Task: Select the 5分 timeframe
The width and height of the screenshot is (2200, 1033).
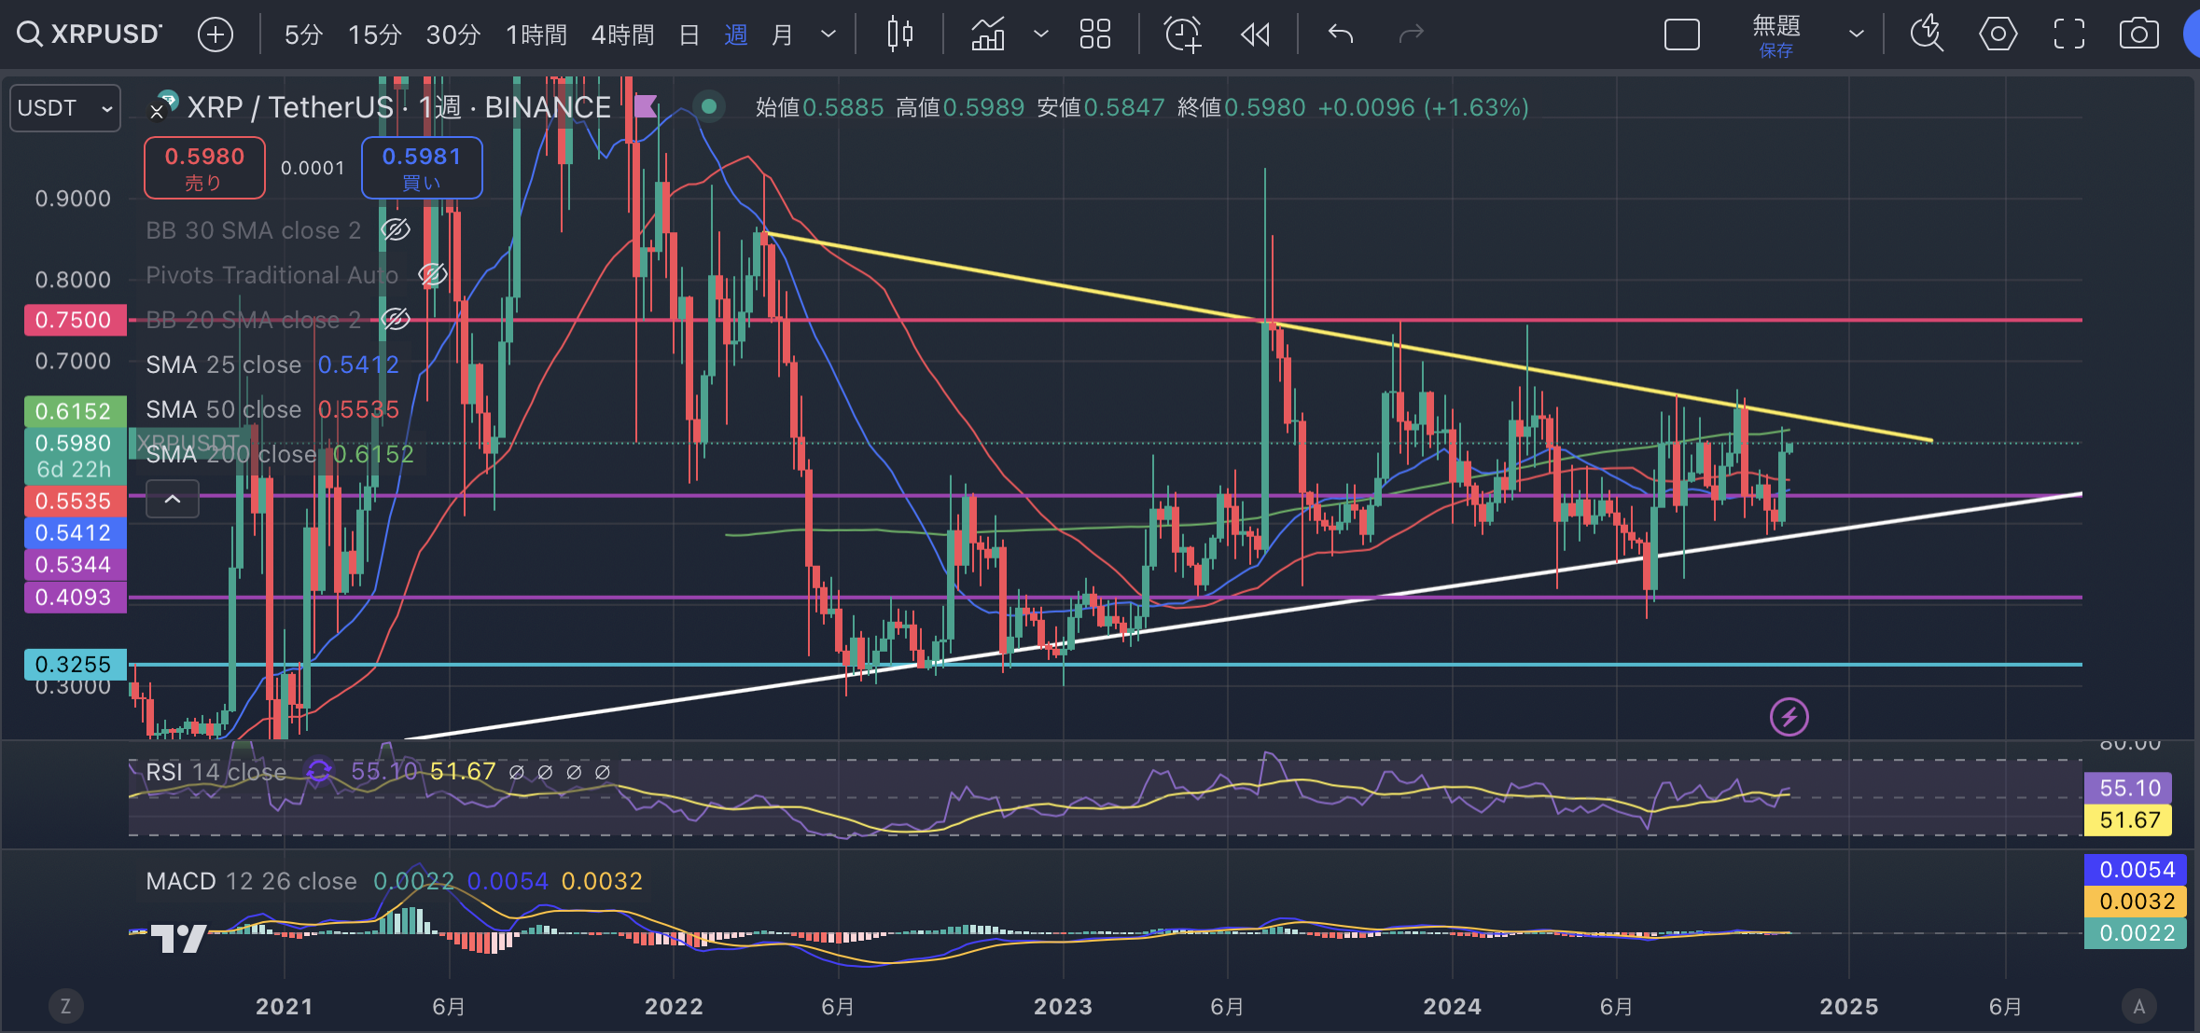Action: [303, 34]
